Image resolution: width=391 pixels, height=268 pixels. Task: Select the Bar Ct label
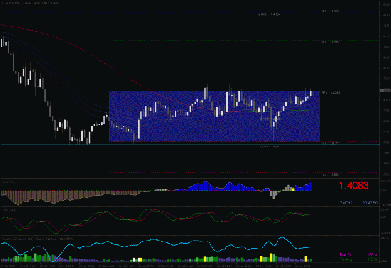coord(346,254)
